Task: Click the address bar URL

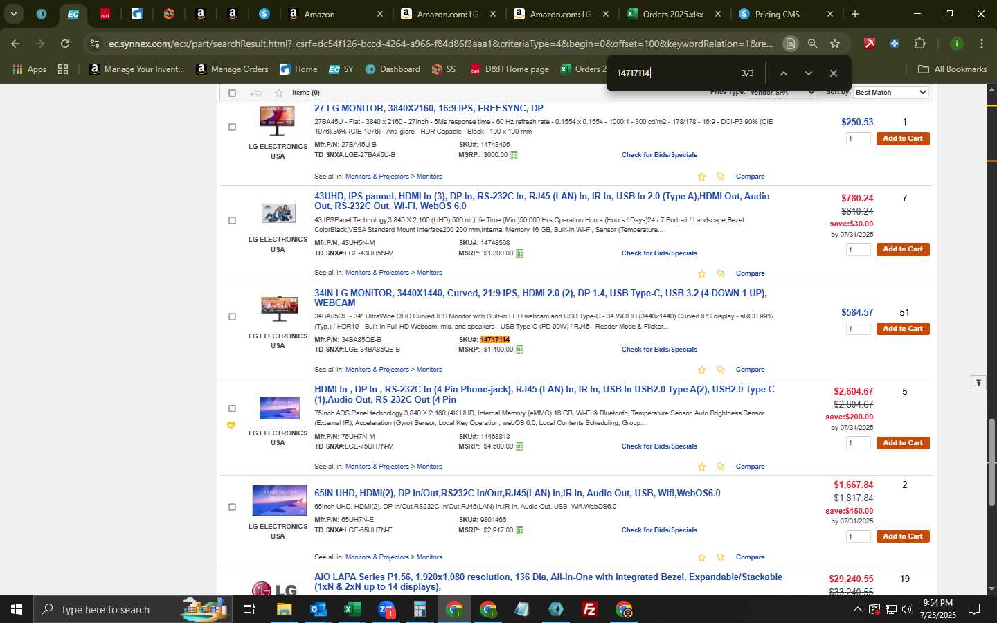Action: tap(440, 44)
